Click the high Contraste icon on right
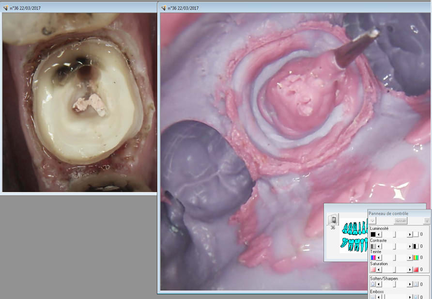The height and width of the screenshot is (299, 432). (x=415, y=246)
